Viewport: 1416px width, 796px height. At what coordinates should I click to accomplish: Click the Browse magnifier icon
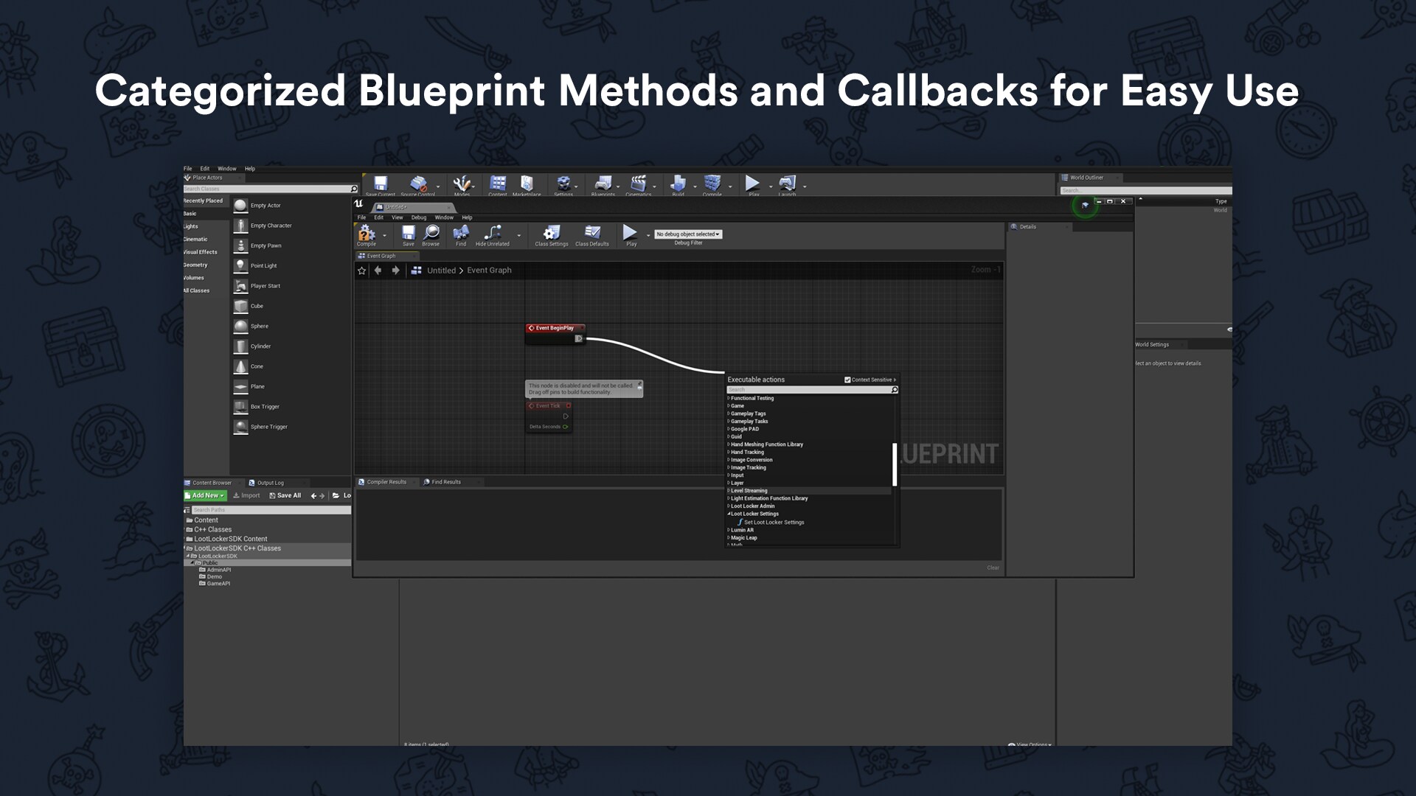(x=431, y=234)
